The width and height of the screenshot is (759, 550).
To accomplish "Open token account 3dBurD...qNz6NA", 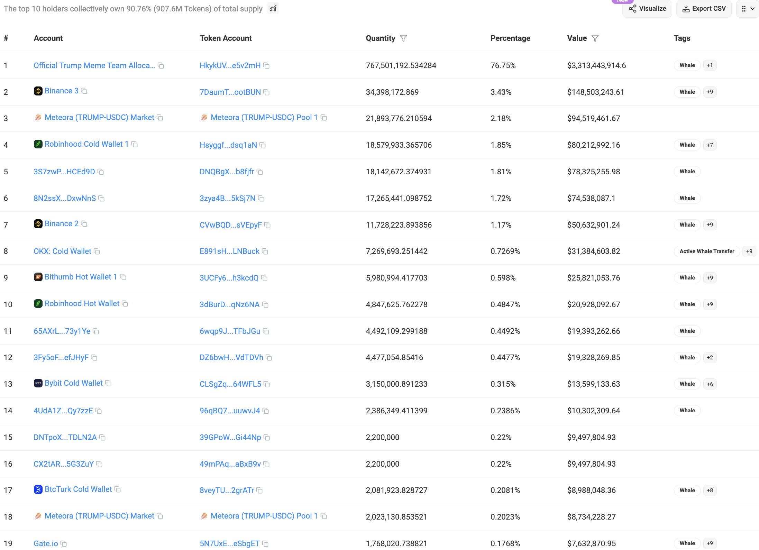I will (x=229, y=305).
